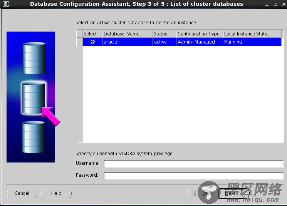Click the active status cell

[x=164, y=42]
